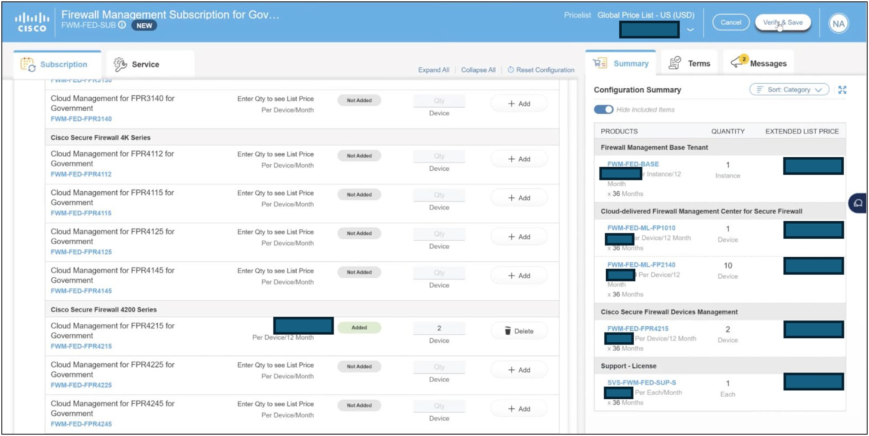Open FWM-FED-FPR4215 link in product list
Viewport: 869px width, 436px height.
[81, 347]
